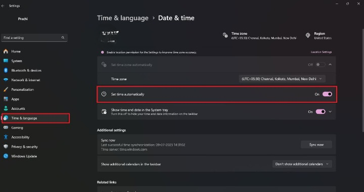Click the Personalization paintbrush icon

pyautogui.click(x=6, y=90)
